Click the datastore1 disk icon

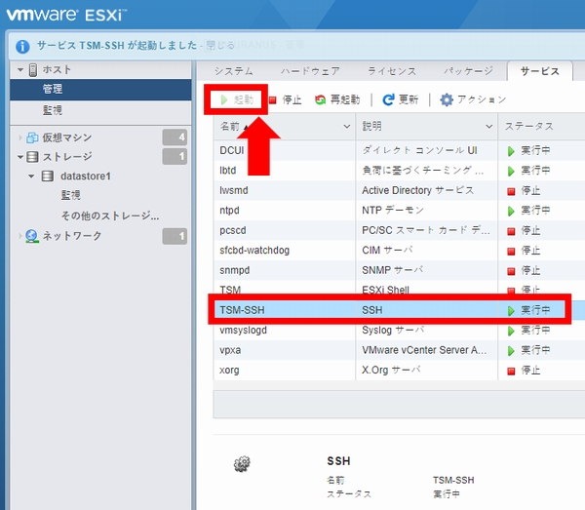(x=48, y=177)
